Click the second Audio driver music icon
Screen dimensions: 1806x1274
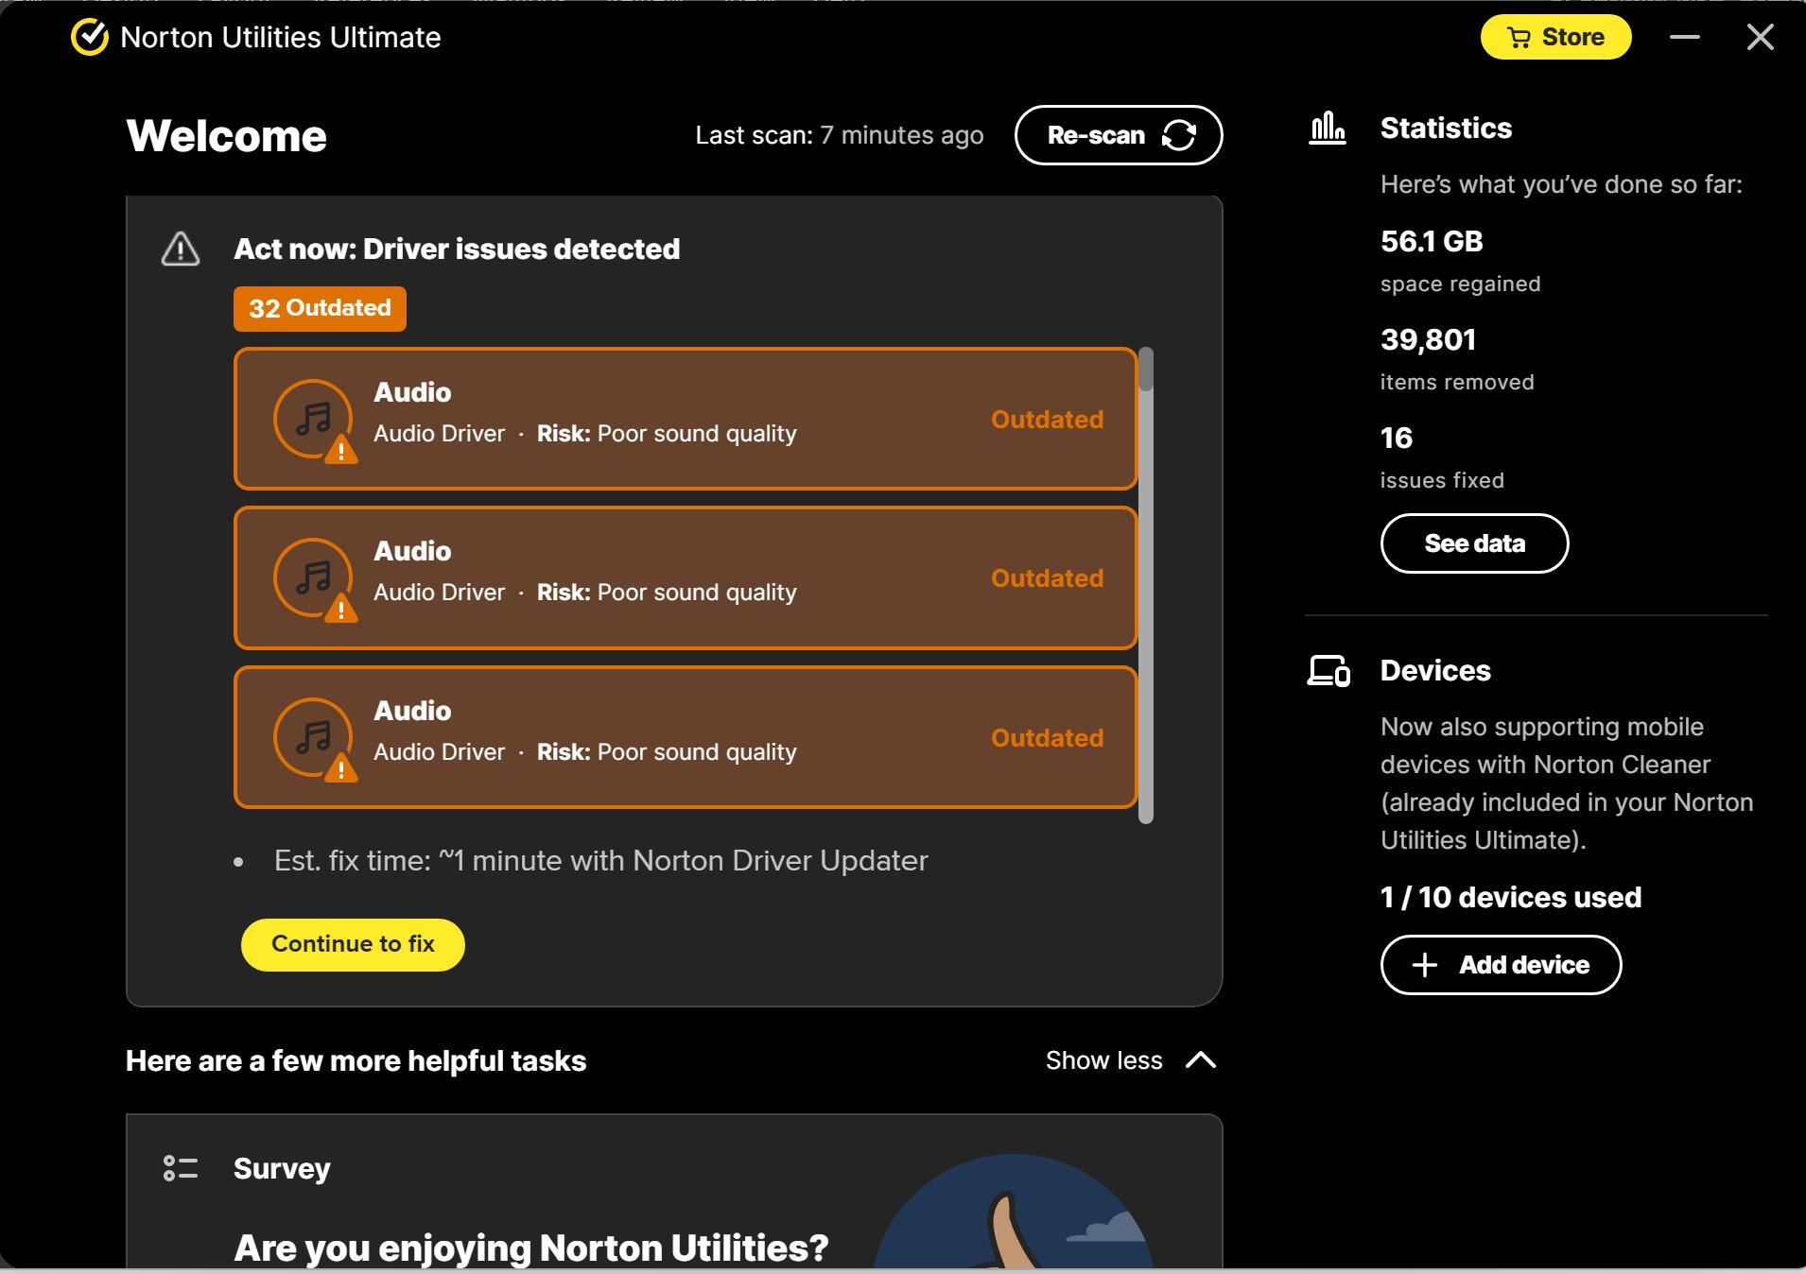[313, 577]
